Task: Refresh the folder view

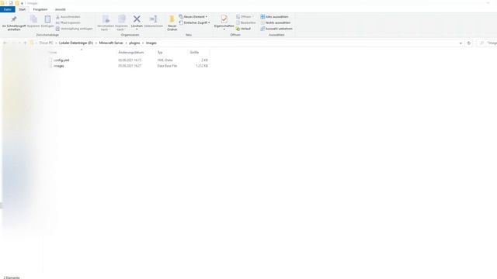Action: pyautogui.click(x=469, y=43)
